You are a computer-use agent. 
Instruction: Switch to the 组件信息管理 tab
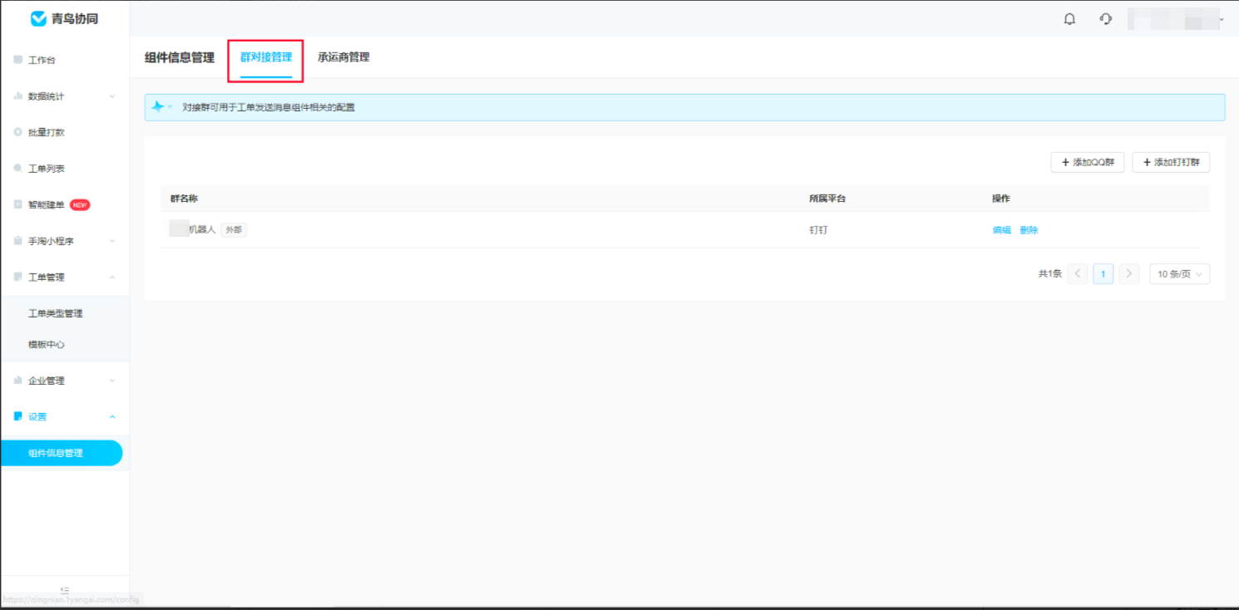tap(179, 57)
